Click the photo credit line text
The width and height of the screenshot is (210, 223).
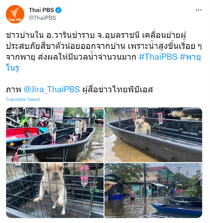tap(79, 89)
